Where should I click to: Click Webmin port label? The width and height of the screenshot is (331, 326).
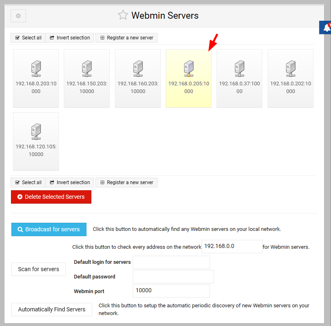pyautogui.click(x=89, y=291)
